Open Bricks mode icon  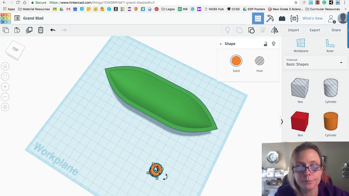[282, 18]
